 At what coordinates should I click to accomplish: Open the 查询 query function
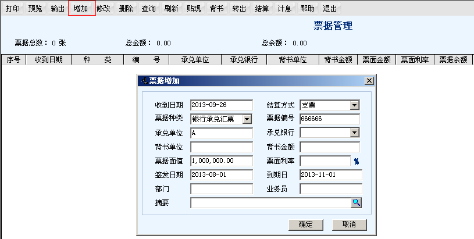point(148,9)
